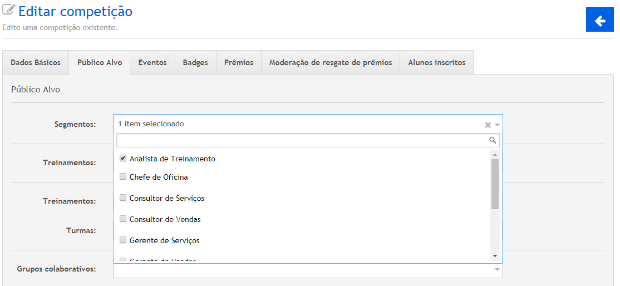Viewport: 620px width, 286px height.
Task: View the Alunos inscritos tab
Action: [436, 62]
